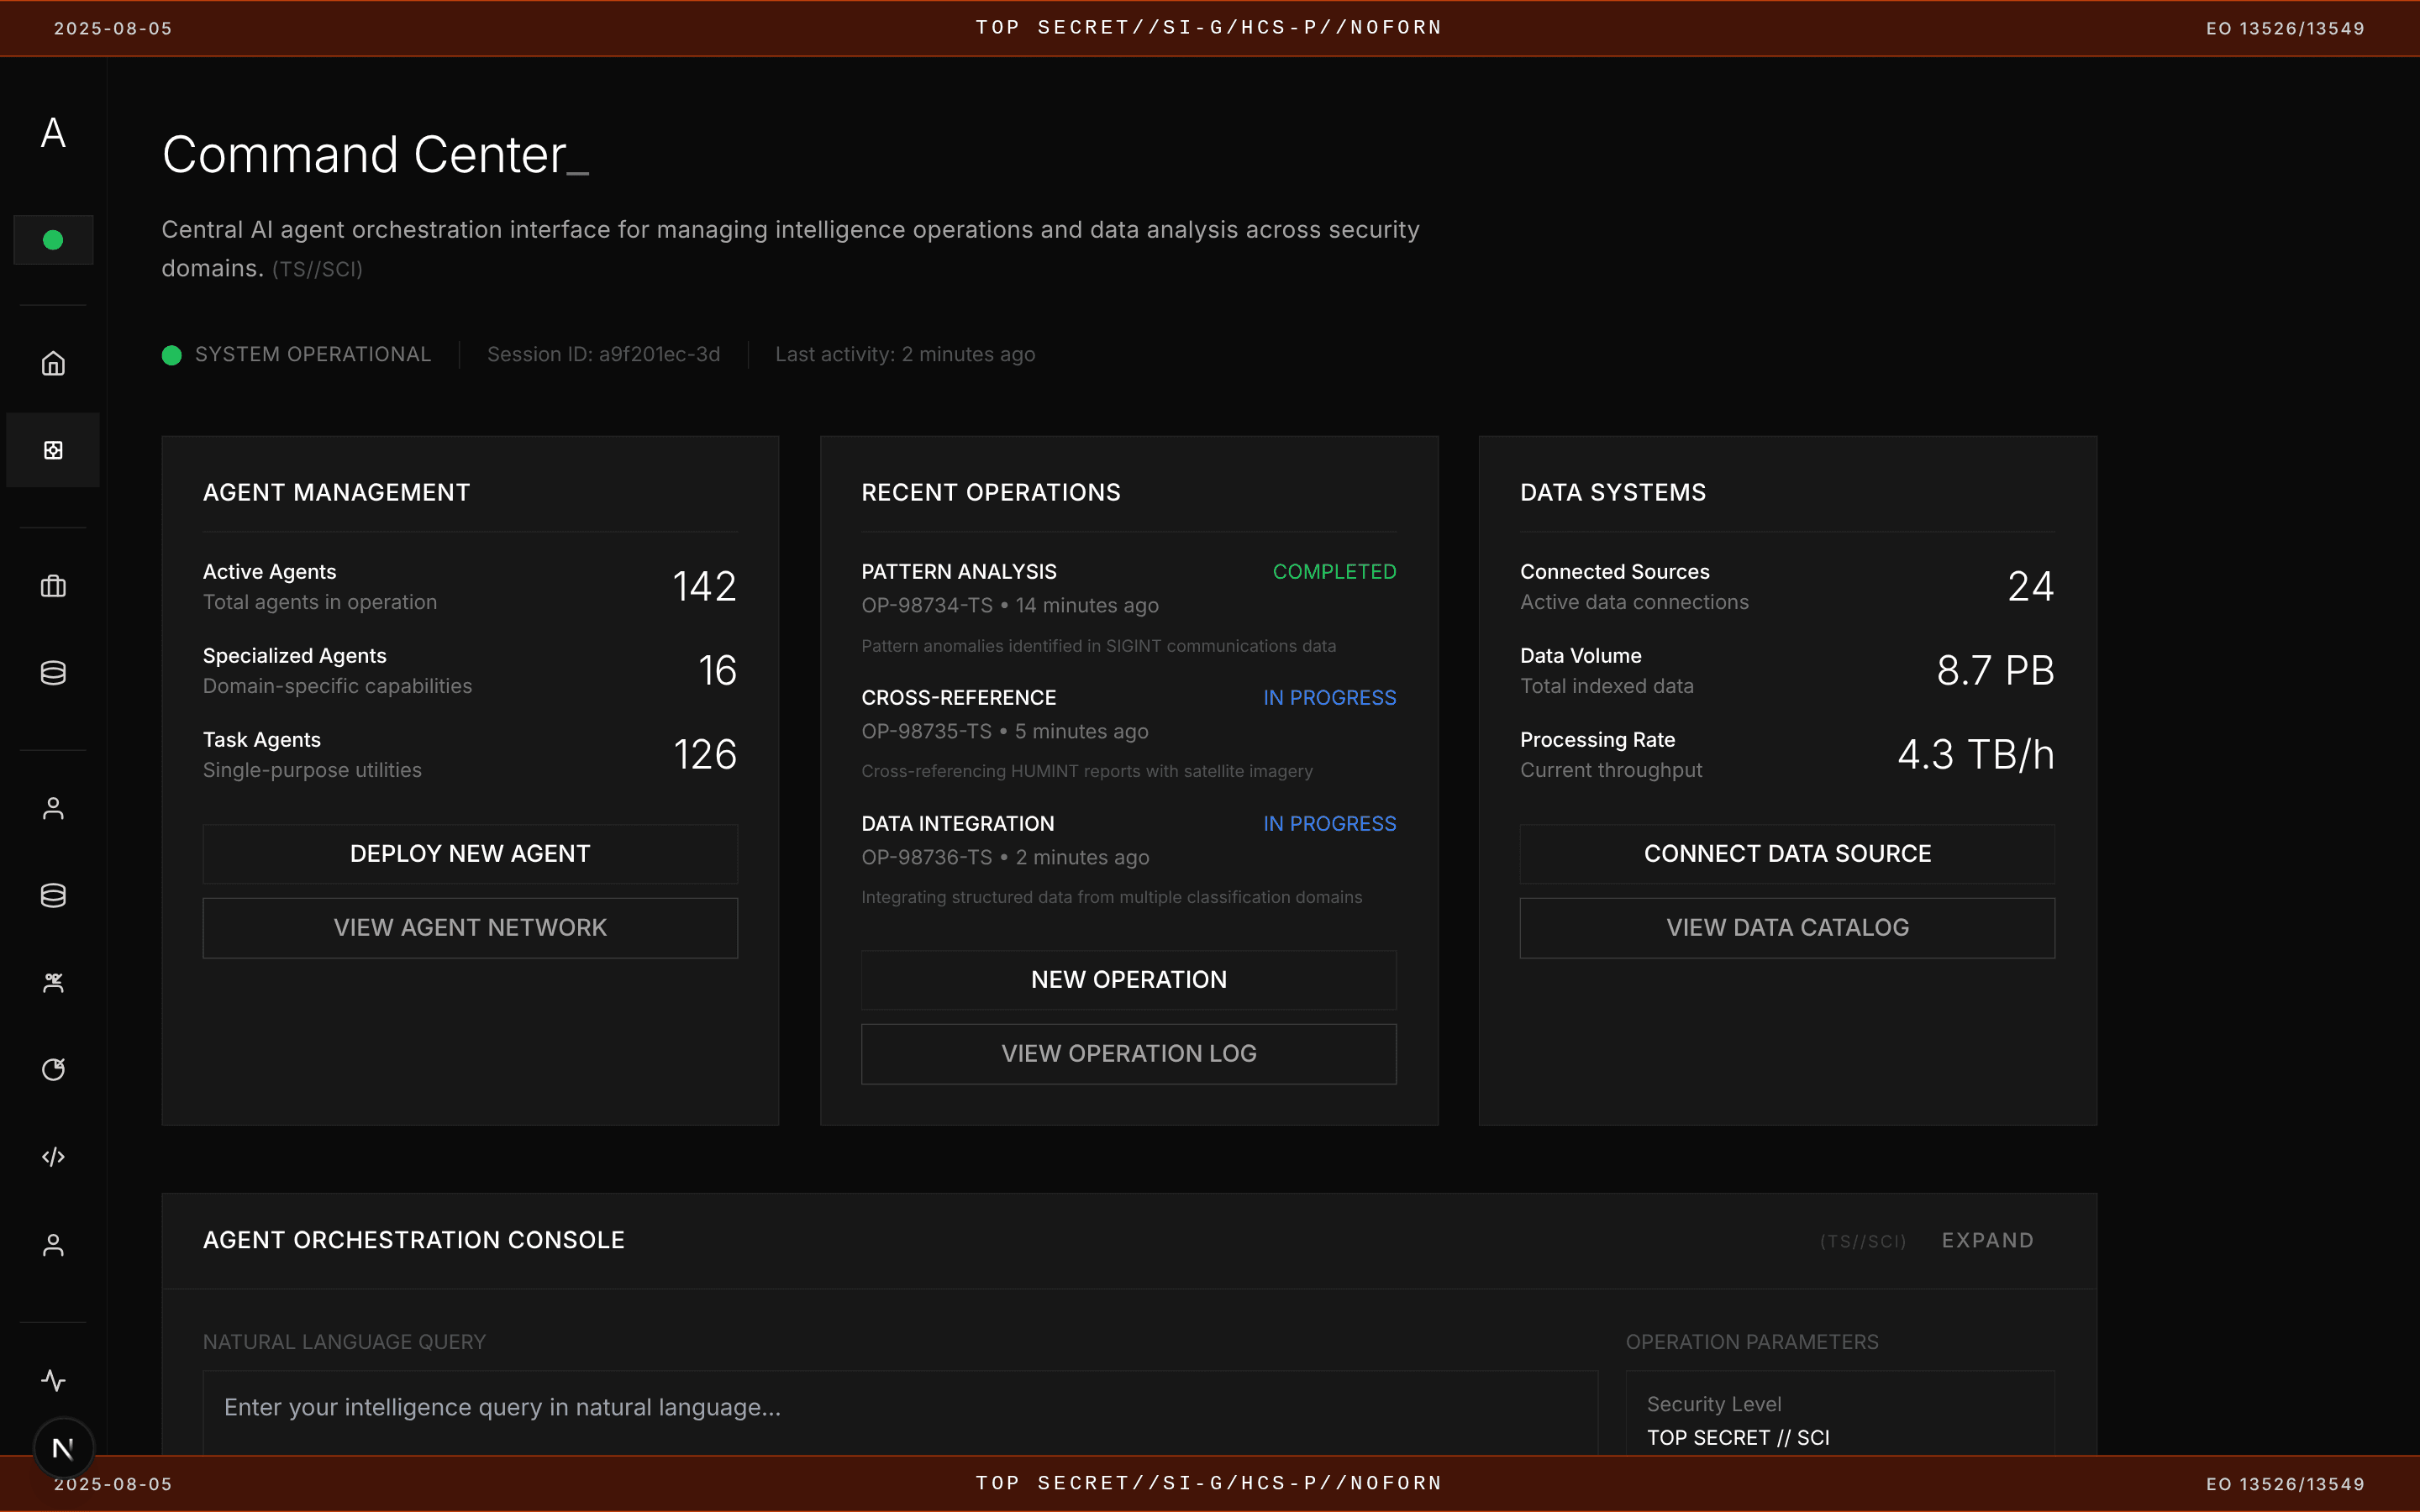Open View Data Catalog
Screen dimensions: 2420x1512
coord(1787,927)
